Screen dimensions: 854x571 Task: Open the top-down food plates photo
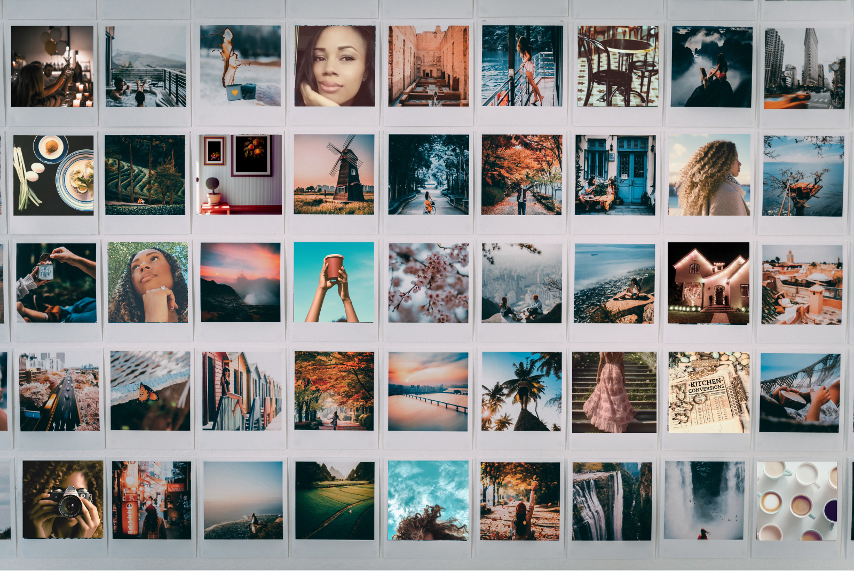coord(53,175)
